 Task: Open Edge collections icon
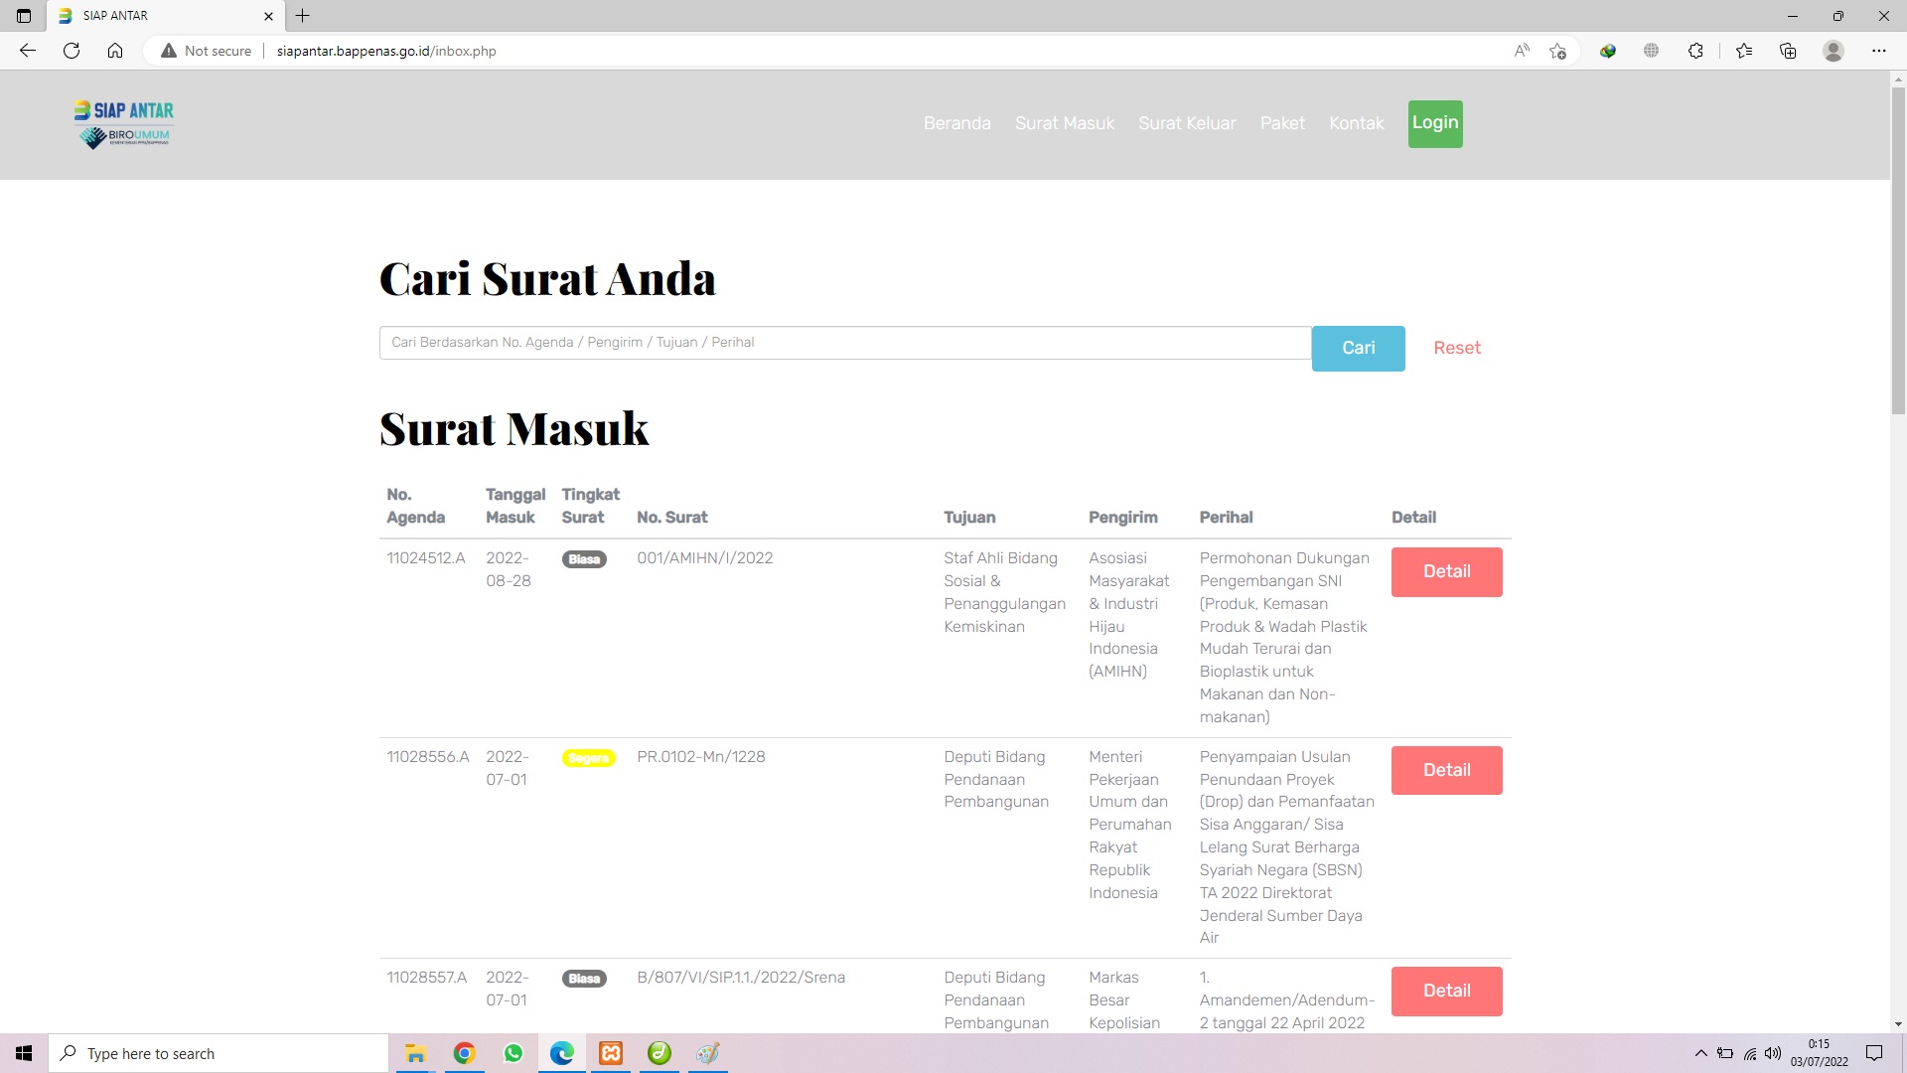[1788, 51]
